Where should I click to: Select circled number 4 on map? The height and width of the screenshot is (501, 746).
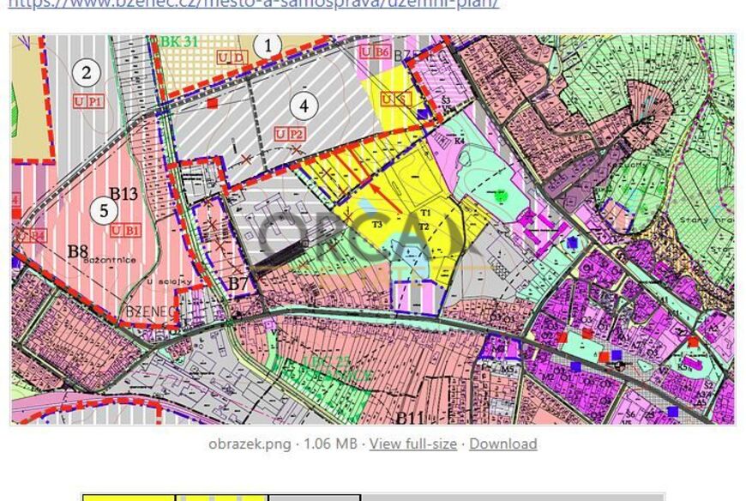[303, 106]
